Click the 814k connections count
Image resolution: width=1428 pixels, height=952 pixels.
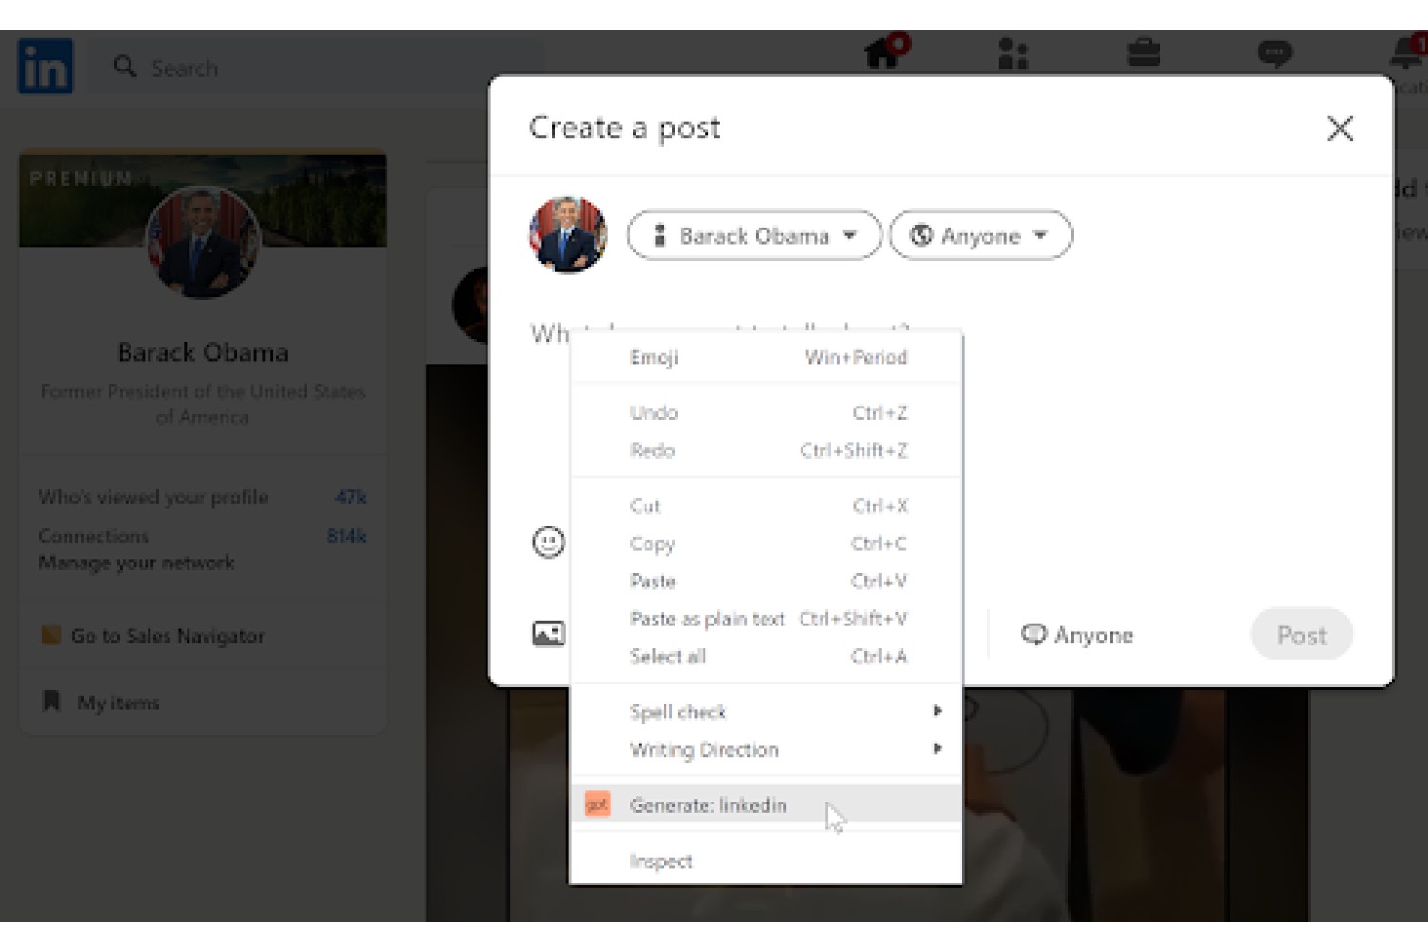click(347, 536)
